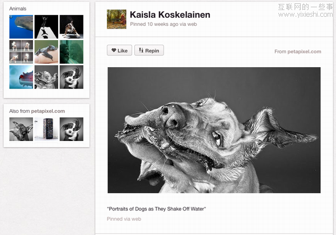Open the grayscale frog-like thumbnail in Animals
Screen dimensions: 336x235
click(46, 77)
